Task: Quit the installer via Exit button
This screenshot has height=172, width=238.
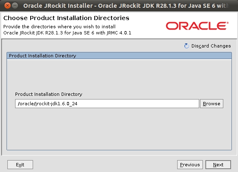Action: coord(20,165)
